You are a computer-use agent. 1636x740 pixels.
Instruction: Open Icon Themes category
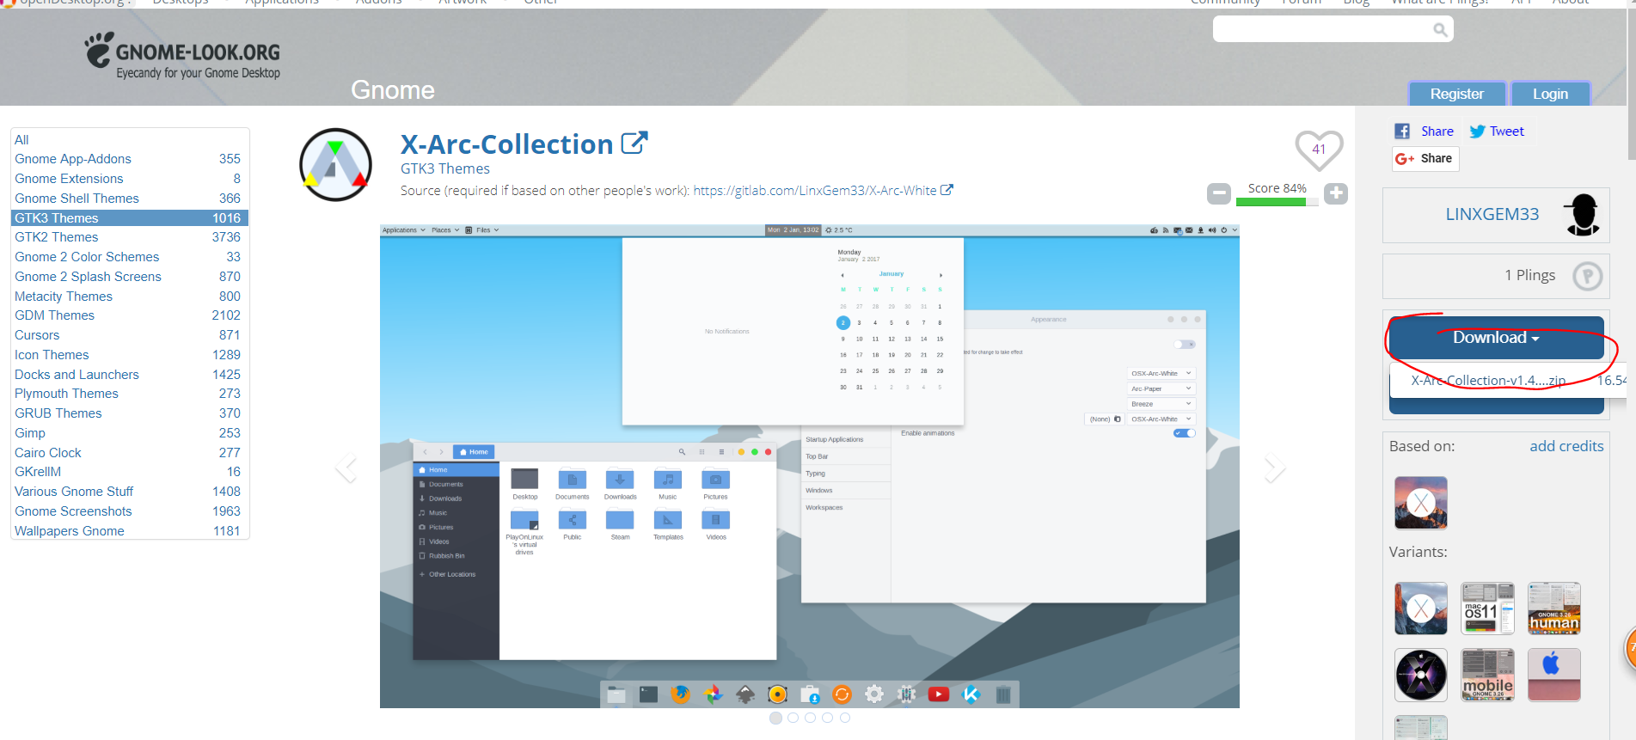[52, 355]
